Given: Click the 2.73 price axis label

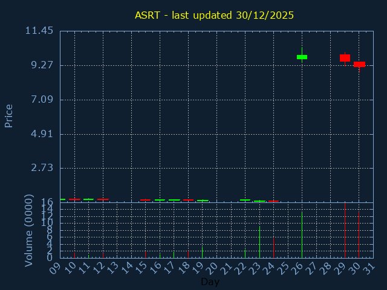Looking at the screenshot, I should point(42,168).
